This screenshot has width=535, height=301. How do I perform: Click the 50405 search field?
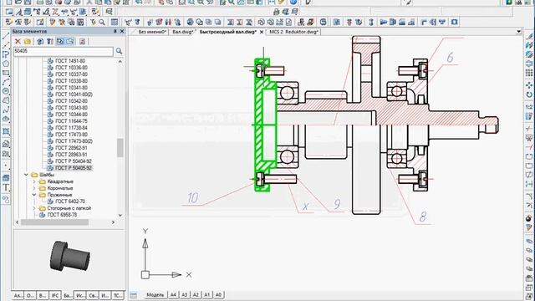(63, 51)
